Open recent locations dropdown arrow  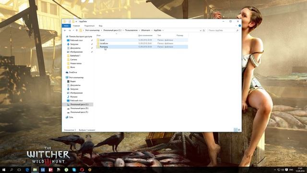pyautogui.click(x=73, y=30)
